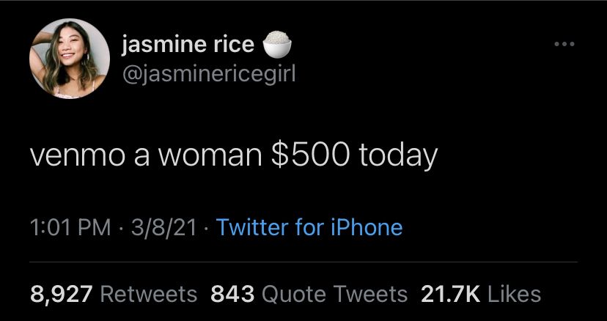Image resolution: width=607 pixels, height=321 pixels.
Task: Click the Likes label word
Action: coord(514,295)
